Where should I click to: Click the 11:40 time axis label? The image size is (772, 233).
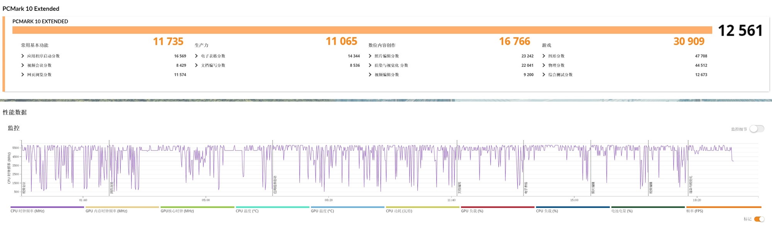451,200
